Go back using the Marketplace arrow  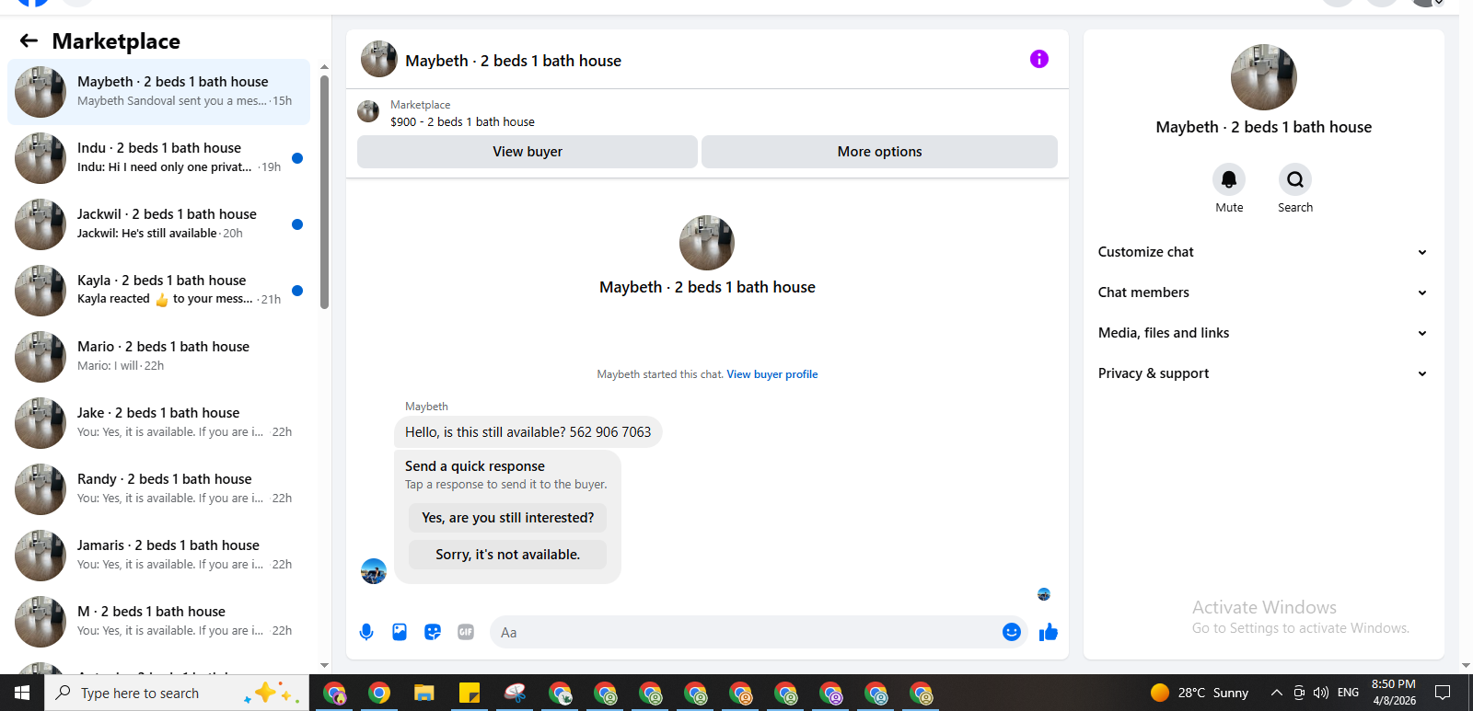29,40
